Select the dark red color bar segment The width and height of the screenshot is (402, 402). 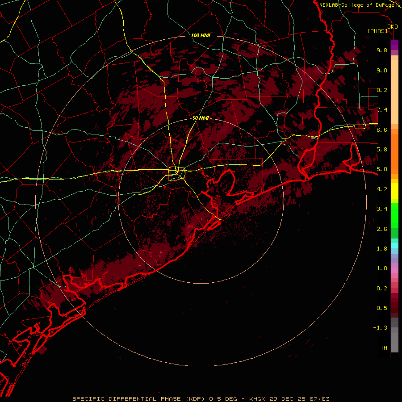coord(394,305)
